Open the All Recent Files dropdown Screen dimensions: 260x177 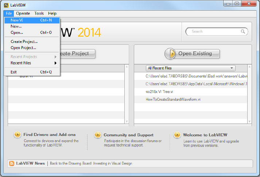[x=190, y=68]
